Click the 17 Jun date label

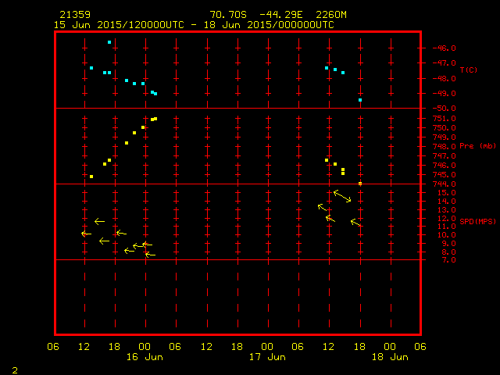(266, 357)
